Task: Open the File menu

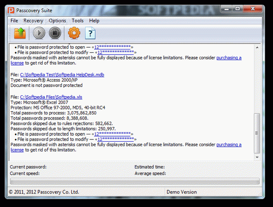Action: (14, 21)
